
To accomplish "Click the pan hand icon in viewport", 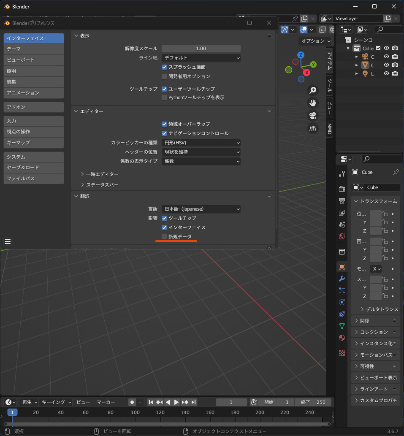I will tap(313, 103).
